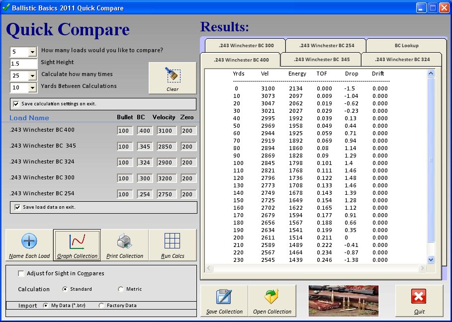Expand the Yards Between Calculations dropdown
Viewport: 452px width, 322px height.
coord(32,87)
